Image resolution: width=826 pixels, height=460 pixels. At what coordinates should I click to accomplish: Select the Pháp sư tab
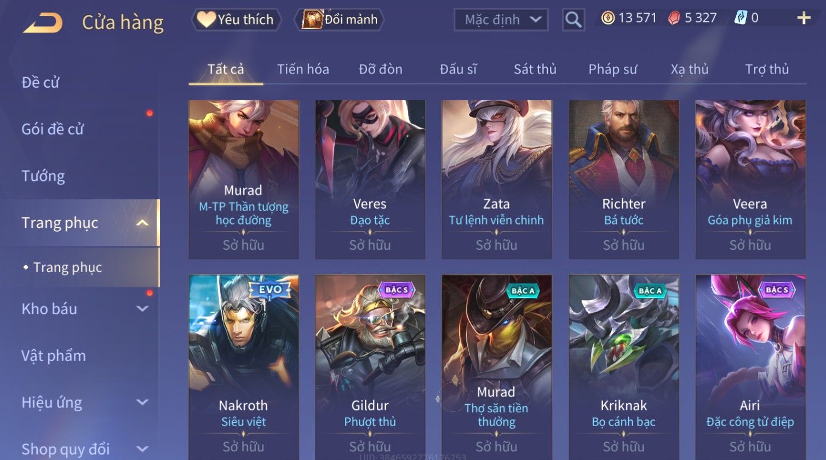(612, 69)
